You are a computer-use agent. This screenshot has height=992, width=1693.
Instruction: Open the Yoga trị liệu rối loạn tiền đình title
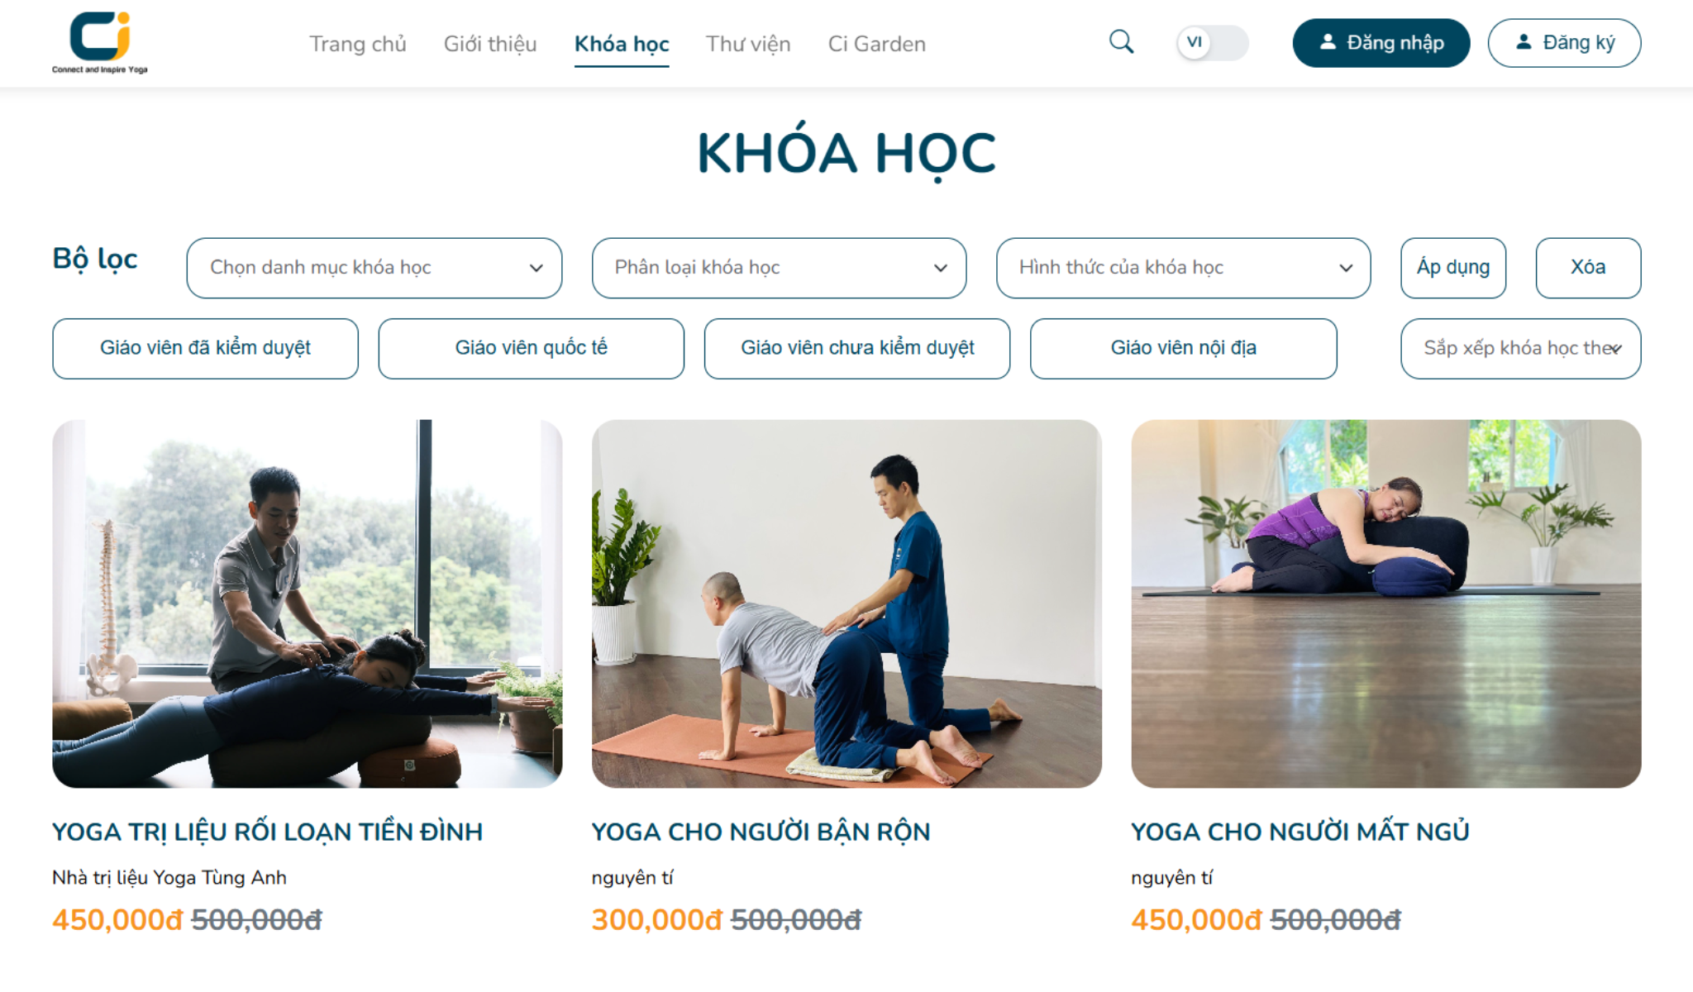tap(267, 832)
